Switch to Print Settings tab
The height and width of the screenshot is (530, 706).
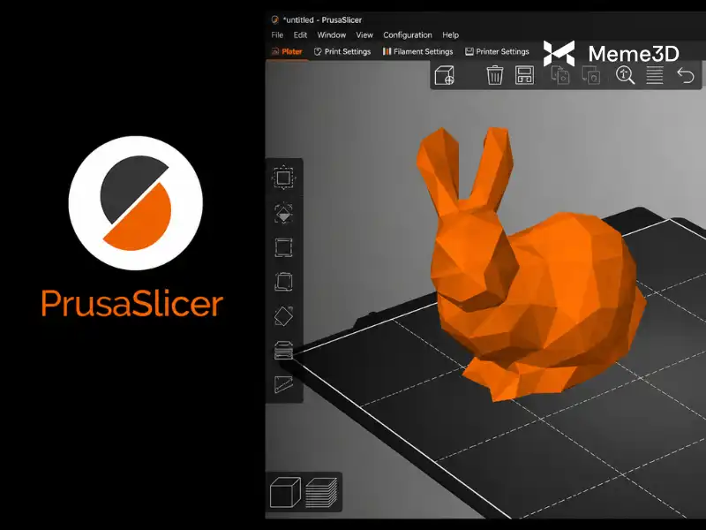coord(342,51)
